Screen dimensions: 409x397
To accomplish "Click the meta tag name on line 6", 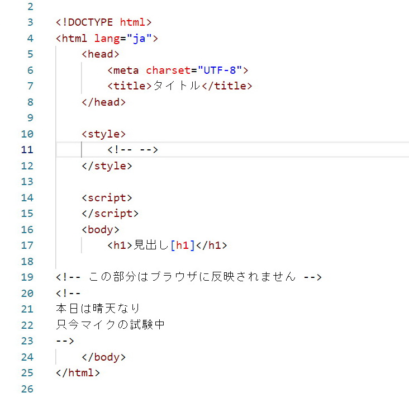I will click(126, 70).
